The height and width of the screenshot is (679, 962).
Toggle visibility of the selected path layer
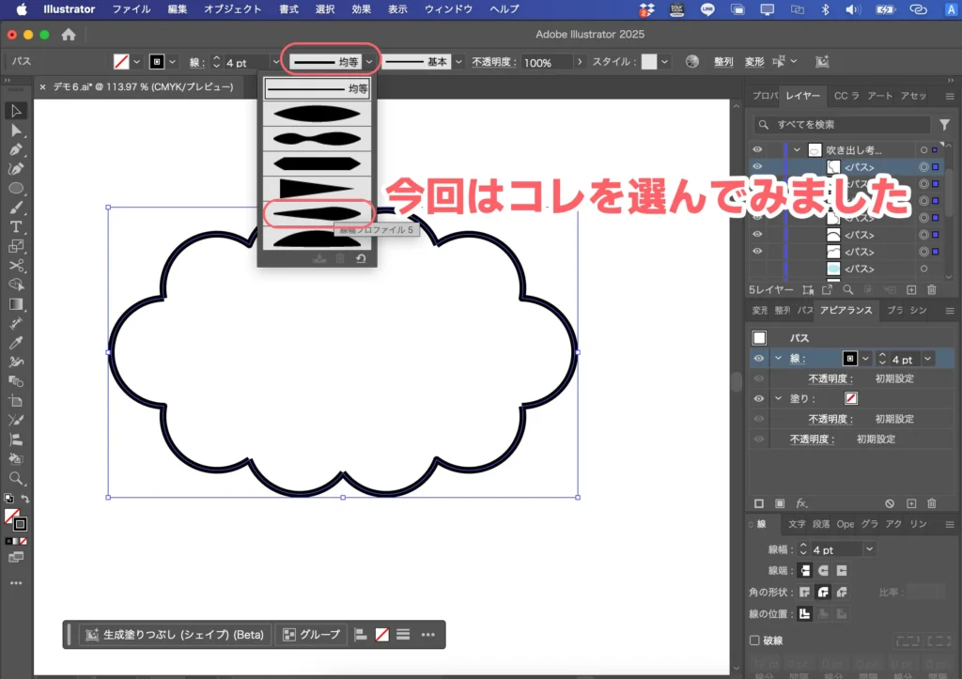[x=757, y=168]
